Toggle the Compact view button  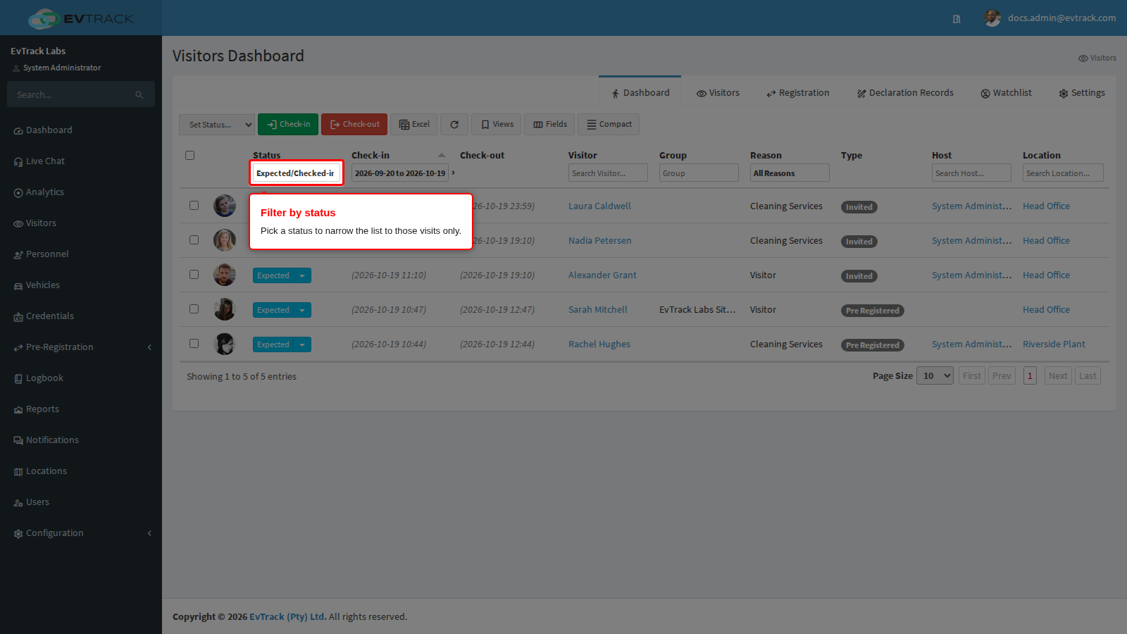[609, 125]
